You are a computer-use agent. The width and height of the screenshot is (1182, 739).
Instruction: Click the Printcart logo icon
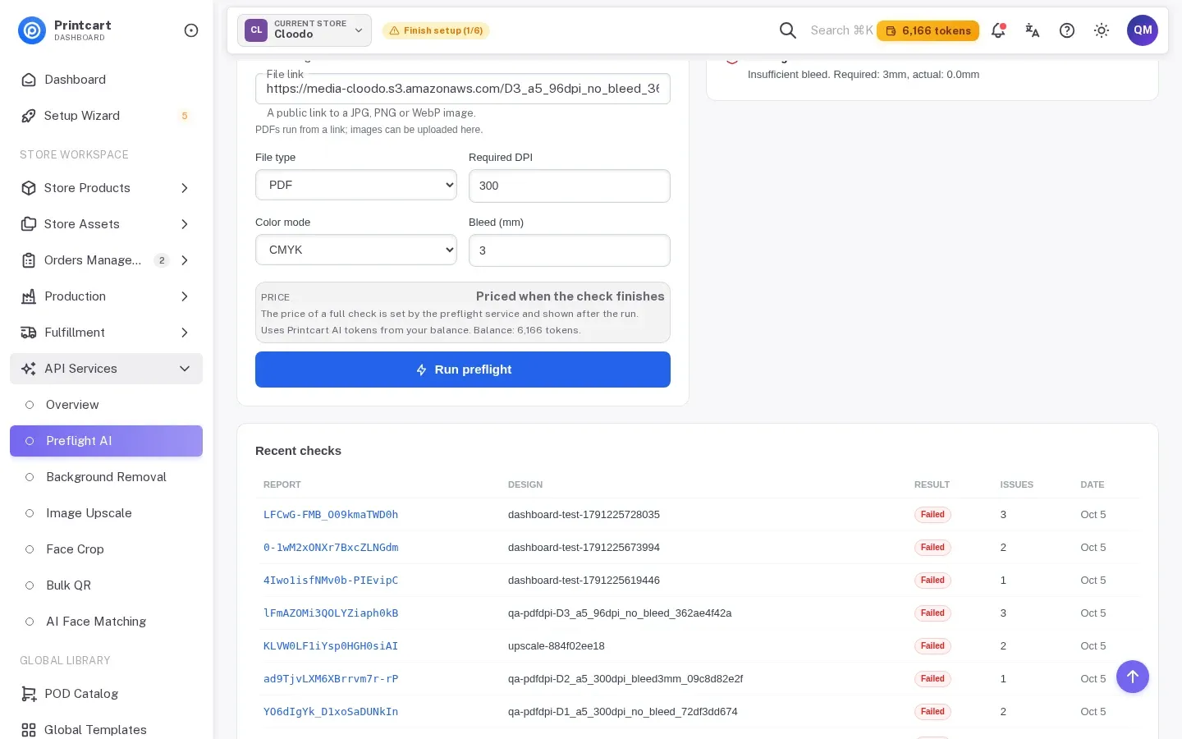pyautogui.click(x=32, y=30)
